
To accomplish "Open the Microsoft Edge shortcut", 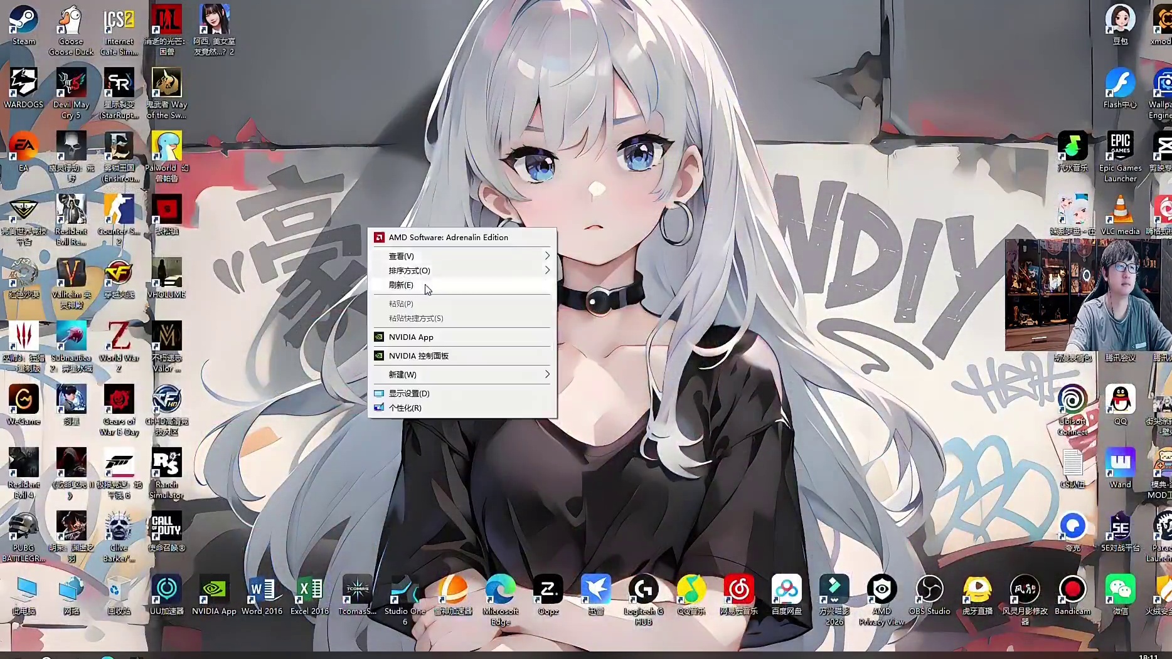I will [500, 599].
